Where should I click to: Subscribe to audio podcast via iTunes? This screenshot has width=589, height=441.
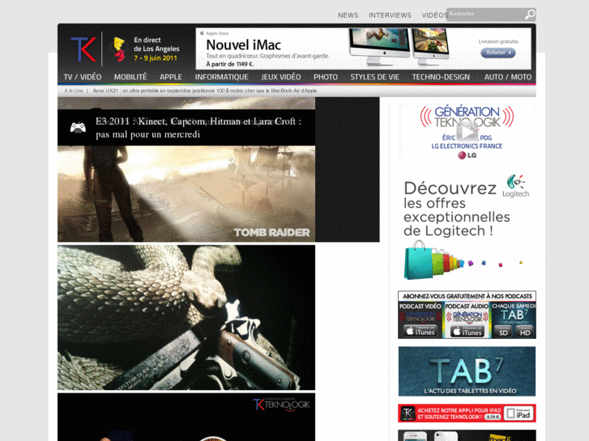467,332
